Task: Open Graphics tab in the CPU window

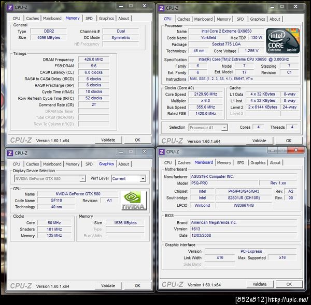Action: (258, 19)
